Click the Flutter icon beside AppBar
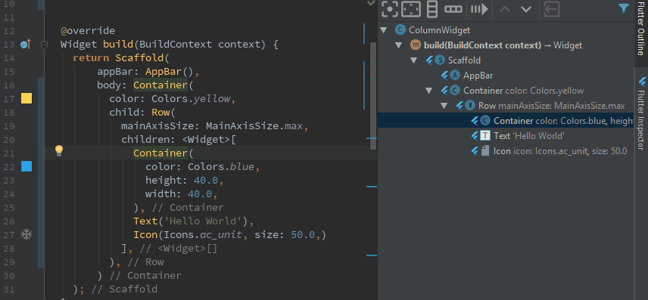 [x=445, y=76]
